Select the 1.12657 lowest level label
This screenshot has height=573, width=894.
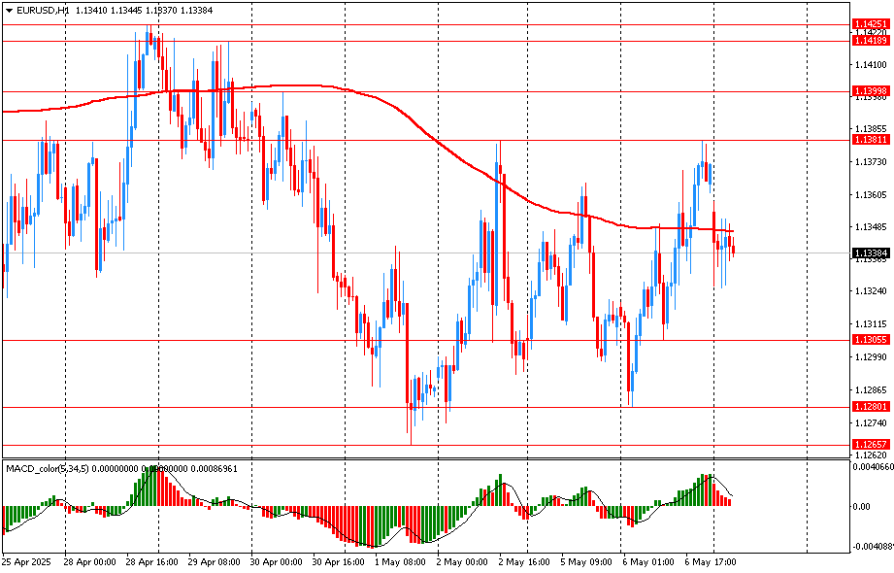(870, 444)
